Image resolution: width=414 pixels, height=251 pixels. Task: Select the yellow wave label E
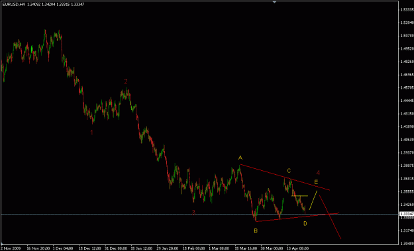[x=316, y=182]
